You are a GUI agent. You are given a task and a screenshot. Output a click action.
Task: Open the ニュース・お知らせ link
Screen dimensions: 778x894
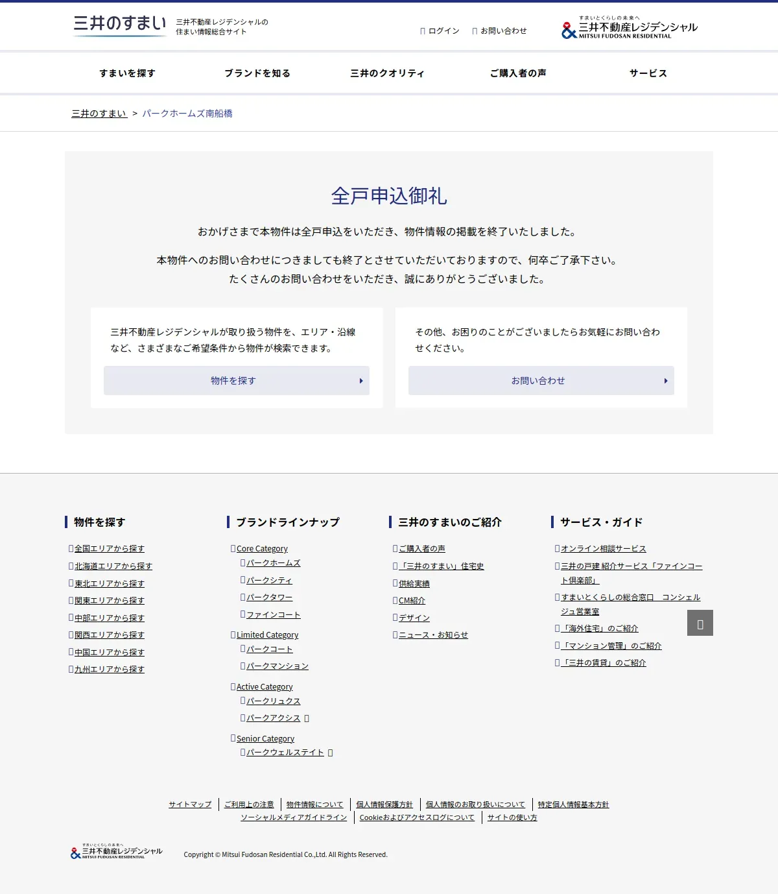click(433, 635)
